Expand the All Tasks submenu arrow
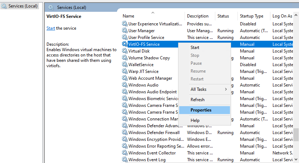 click(x=226, y=89)
